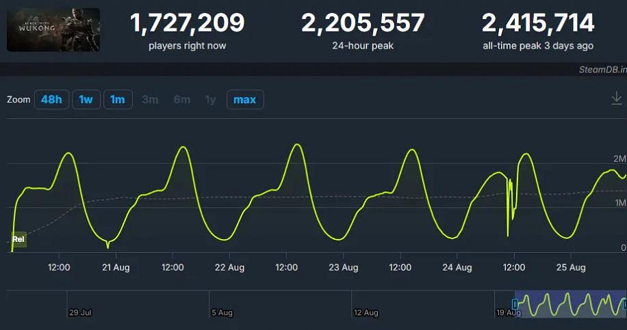627x330 pixels.
Task: Click the Rel release marker flag
Action: pos(18,240)
